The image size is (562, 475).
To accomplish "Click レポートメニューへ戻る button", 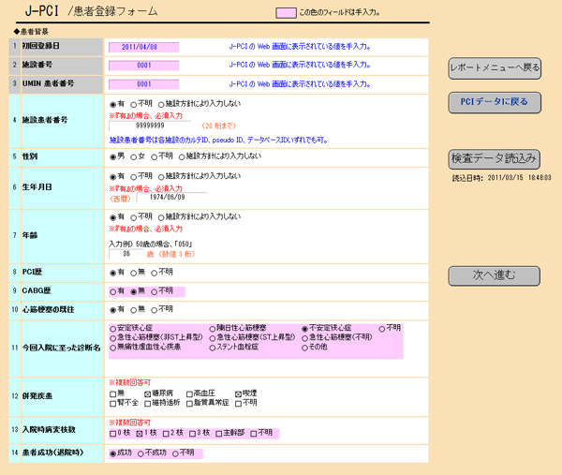I will 495,68.
